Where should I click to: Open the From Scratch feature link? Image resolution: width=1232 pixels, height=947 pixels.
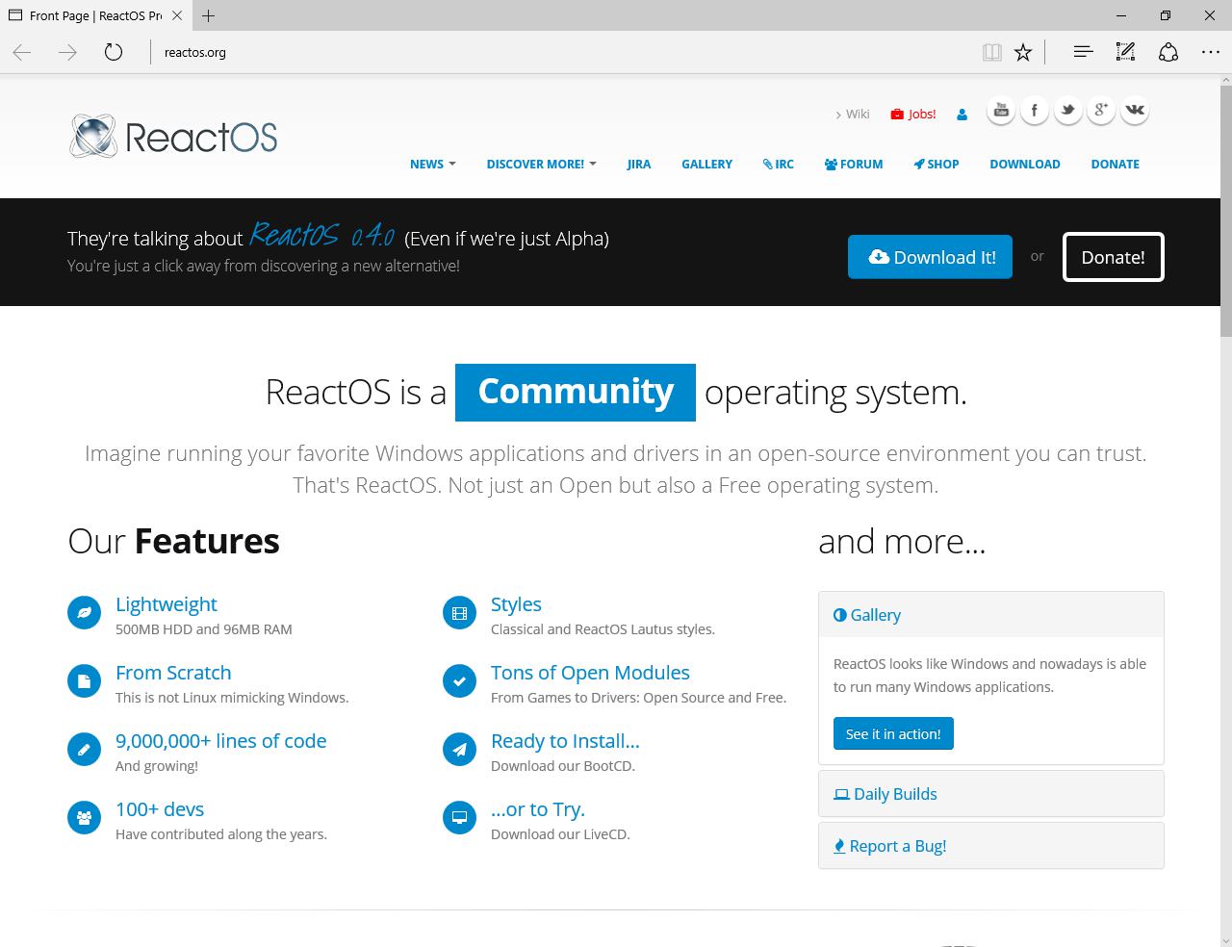(173, 673)
